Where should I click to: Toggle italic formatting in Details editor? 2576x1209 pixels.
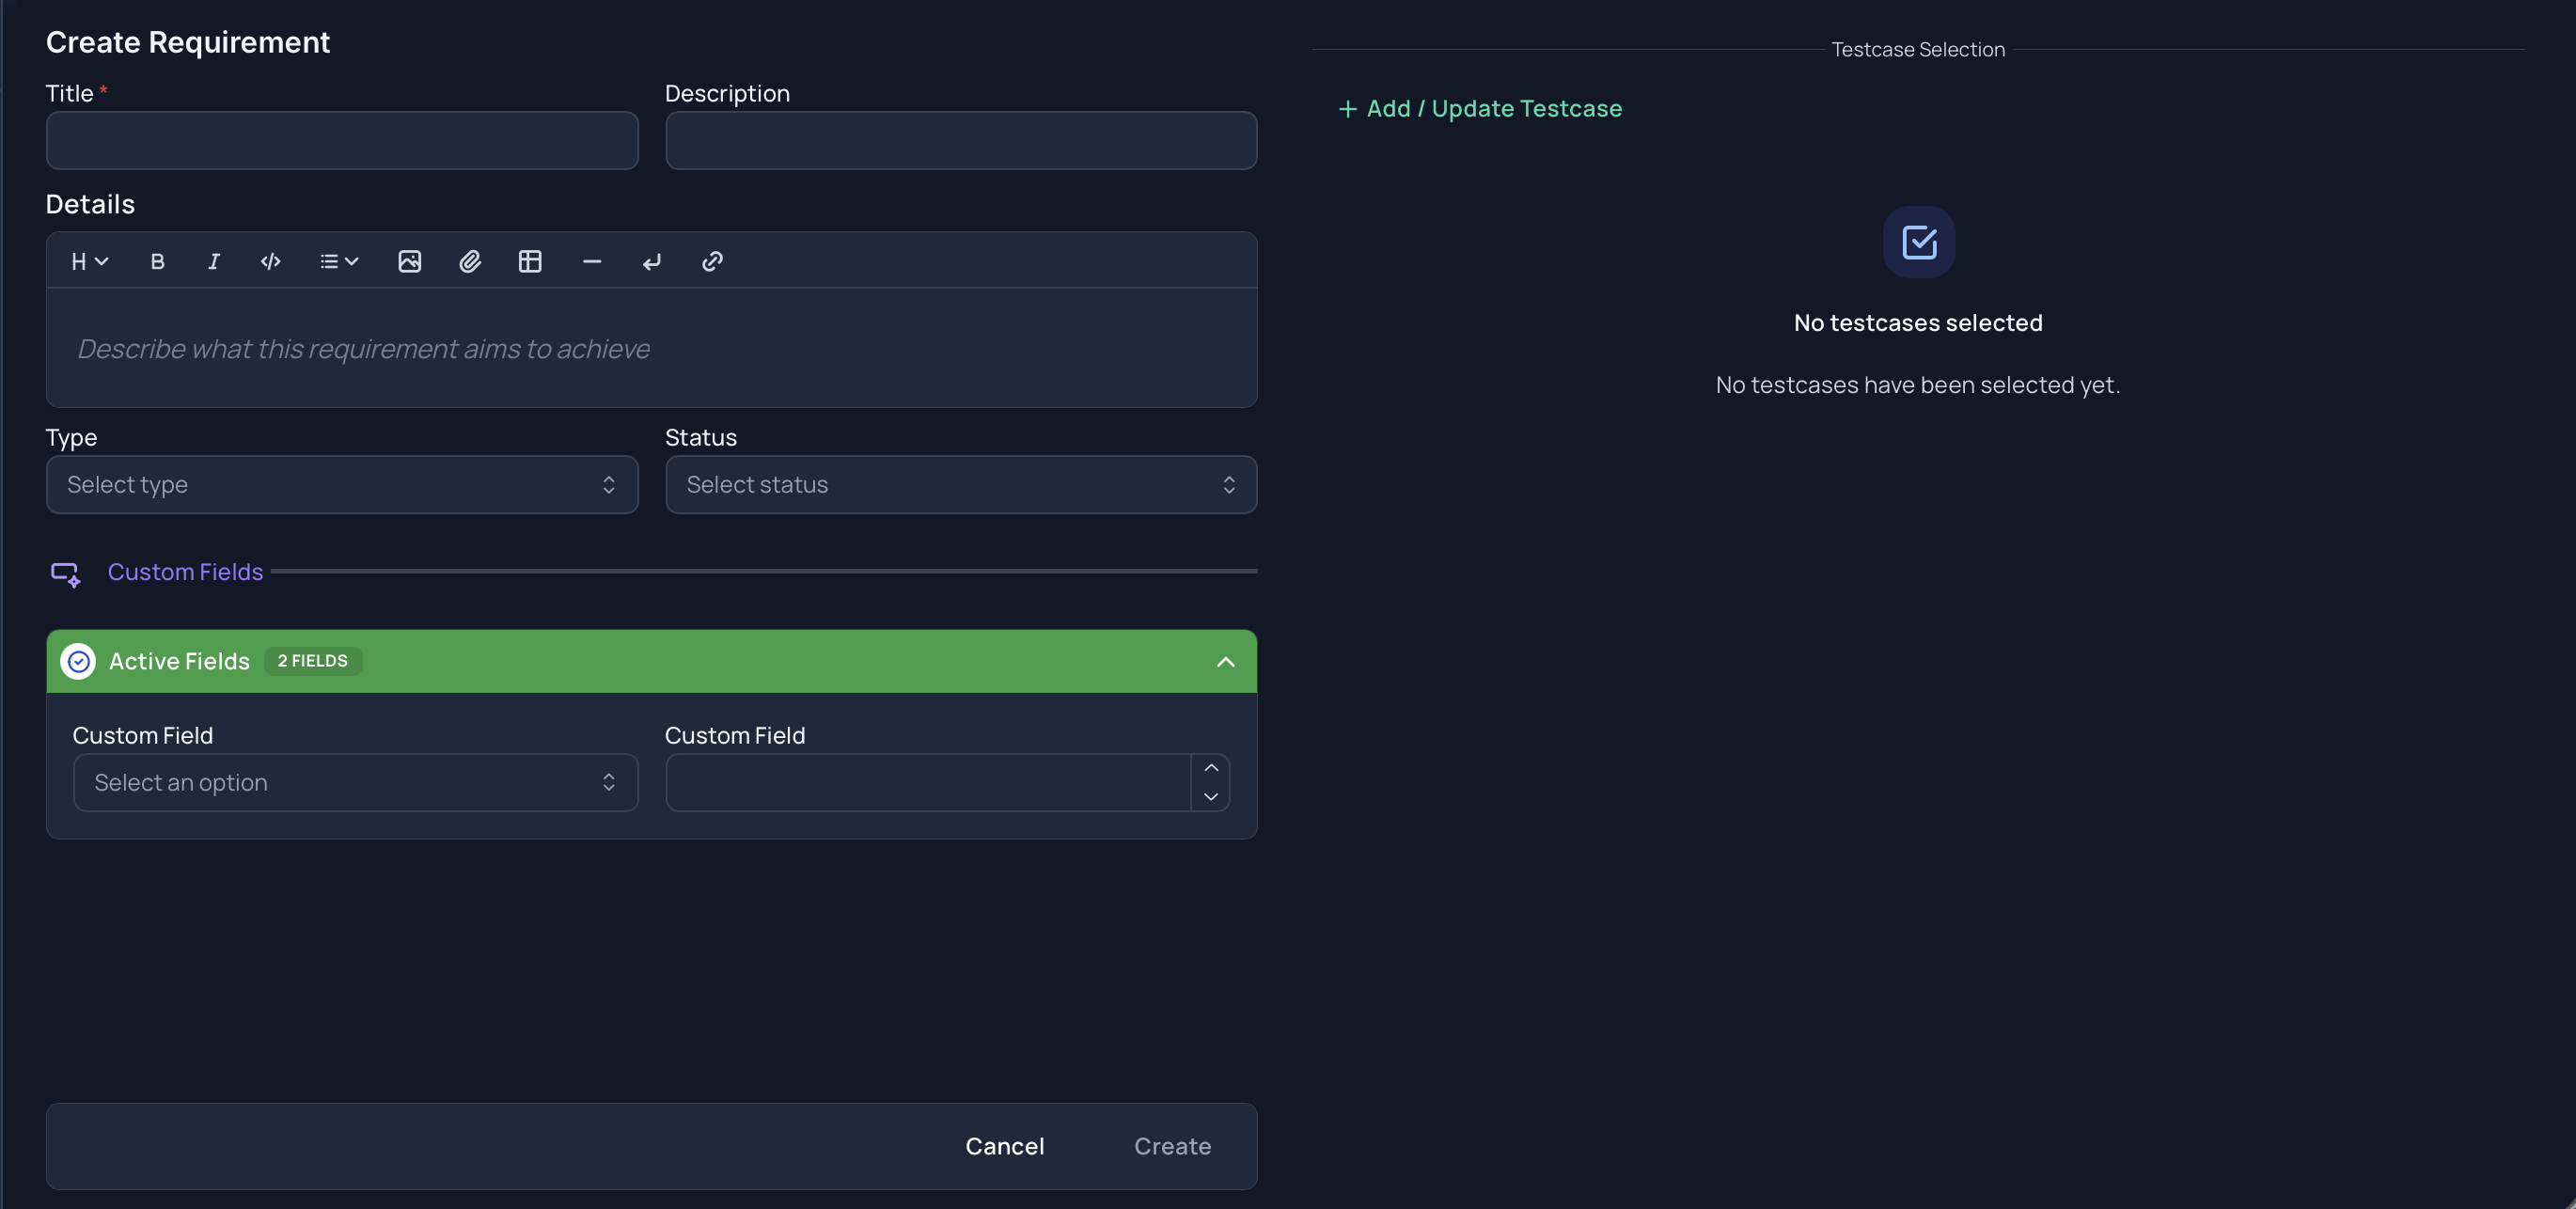tap(213, 261)
